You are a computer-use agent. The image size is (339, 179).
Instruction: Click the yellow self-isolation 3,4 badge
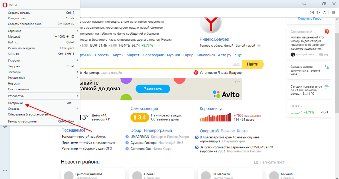(x=140, y=117)
